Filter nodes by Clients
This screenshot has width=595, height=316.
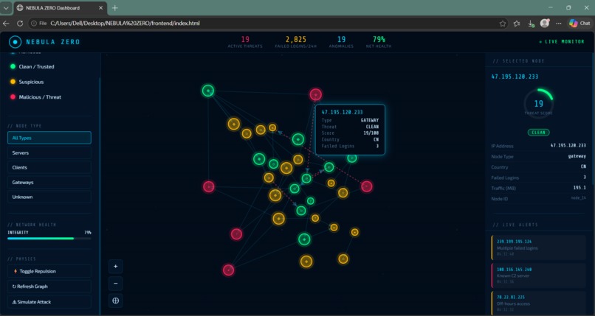point(49,167)
